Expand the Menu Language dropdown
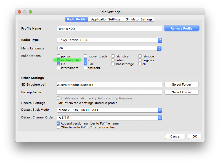The height and width of the screenshot is (164, 220). tap(110, 48)
